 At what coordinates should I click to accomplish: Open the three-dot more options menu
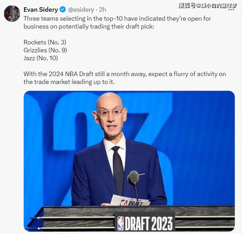231,10
